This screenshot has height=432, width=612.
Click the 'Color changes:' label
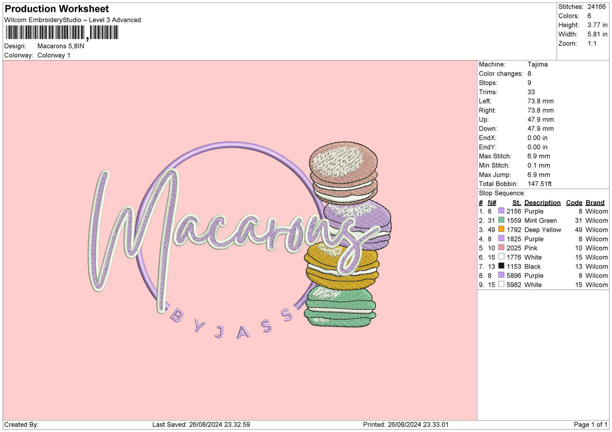pyautogui.click(x=501, y=74)
